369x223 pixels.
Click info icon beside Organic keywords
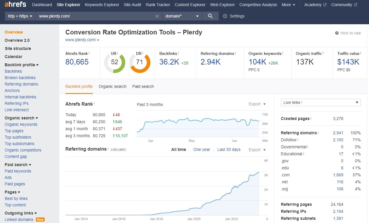tap(283, 53)
